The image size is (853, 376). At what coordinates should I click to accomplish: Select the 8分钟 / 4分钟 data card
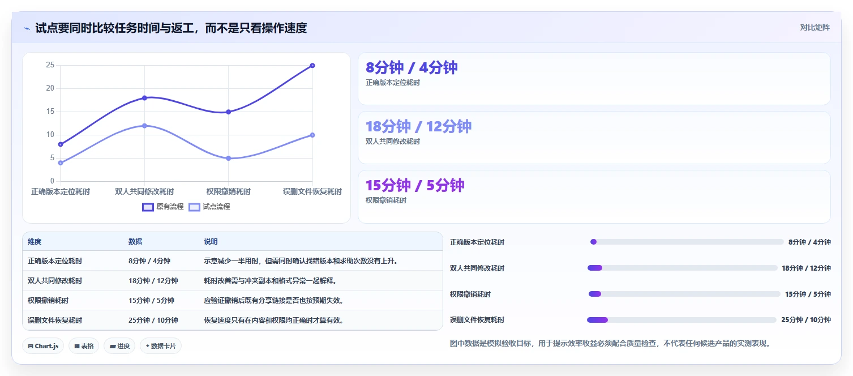pos(594,79)
